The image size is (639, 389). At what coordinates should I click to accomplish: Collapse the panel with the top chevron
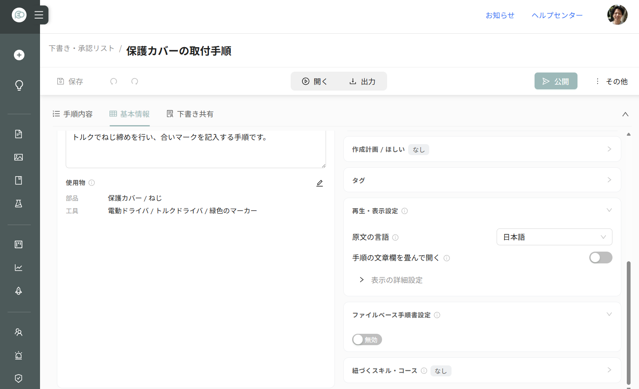pyautogui.click(x=626, y=114)
